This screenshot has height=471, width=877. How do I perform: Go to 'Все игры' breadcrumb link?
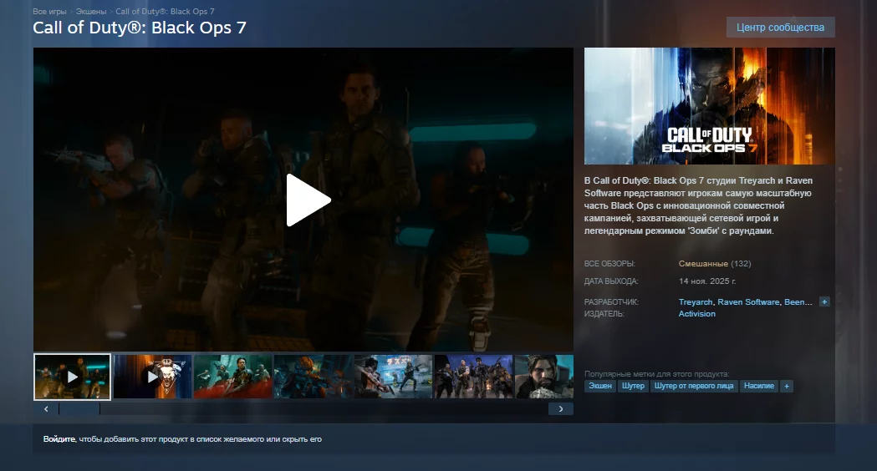click(x=49, y=12)
